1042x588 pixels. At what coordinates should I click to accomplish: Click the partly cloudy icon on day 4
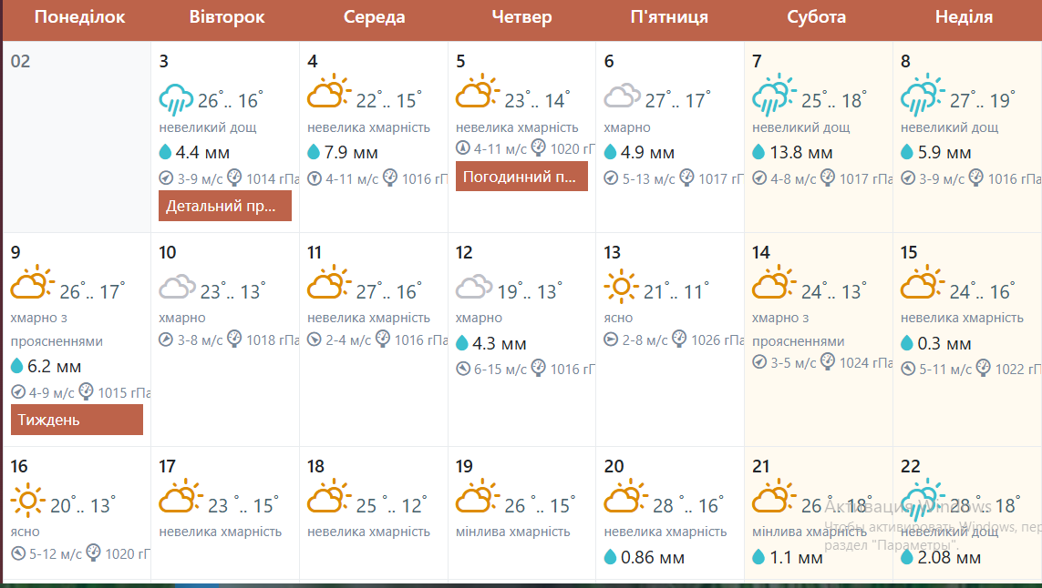point(328,91)
